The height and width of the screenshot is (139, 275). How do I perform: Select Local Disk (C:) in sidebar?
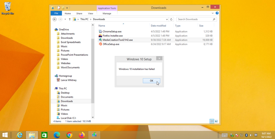pos(68,118)
